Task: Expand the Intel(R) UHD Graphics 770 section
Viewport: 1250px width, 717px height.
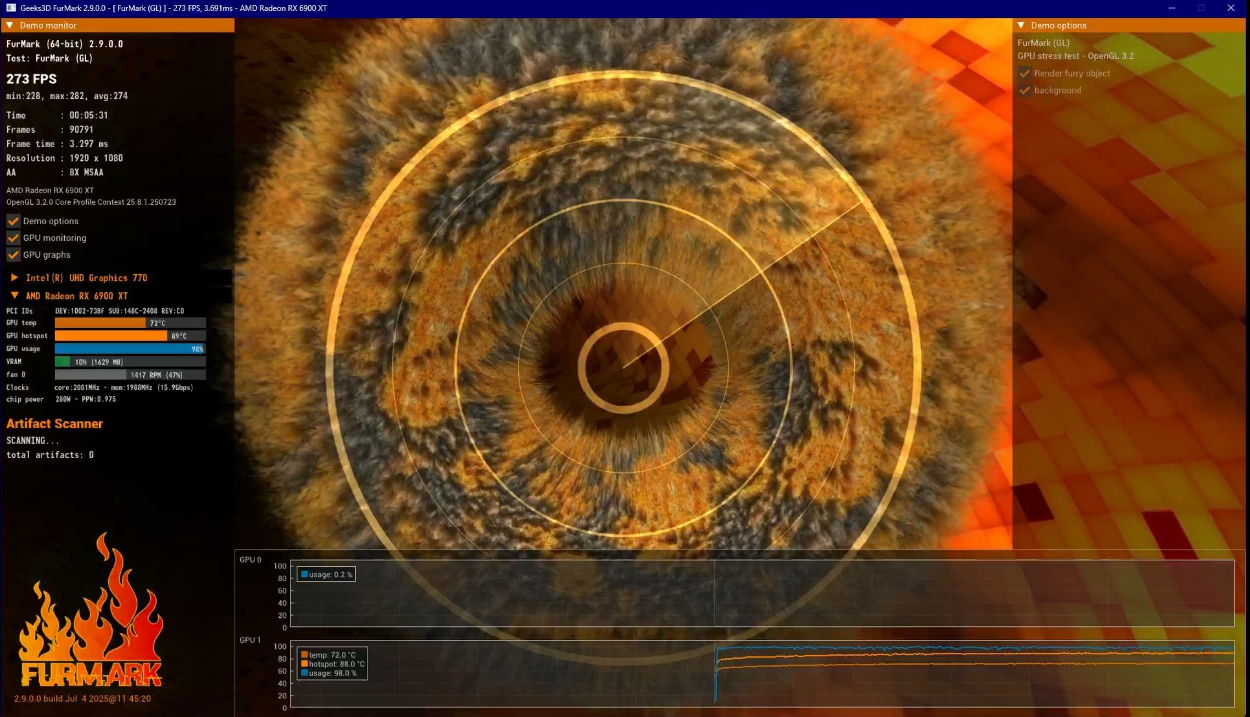Action: coord(15,277)
